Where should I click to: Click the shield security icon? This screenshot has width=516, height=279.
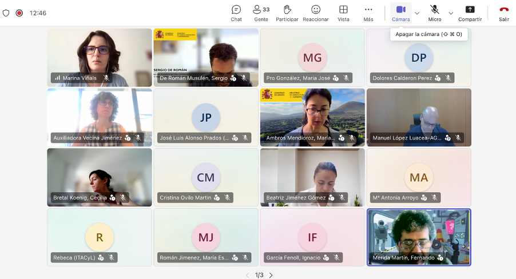[x=6, y=13]
